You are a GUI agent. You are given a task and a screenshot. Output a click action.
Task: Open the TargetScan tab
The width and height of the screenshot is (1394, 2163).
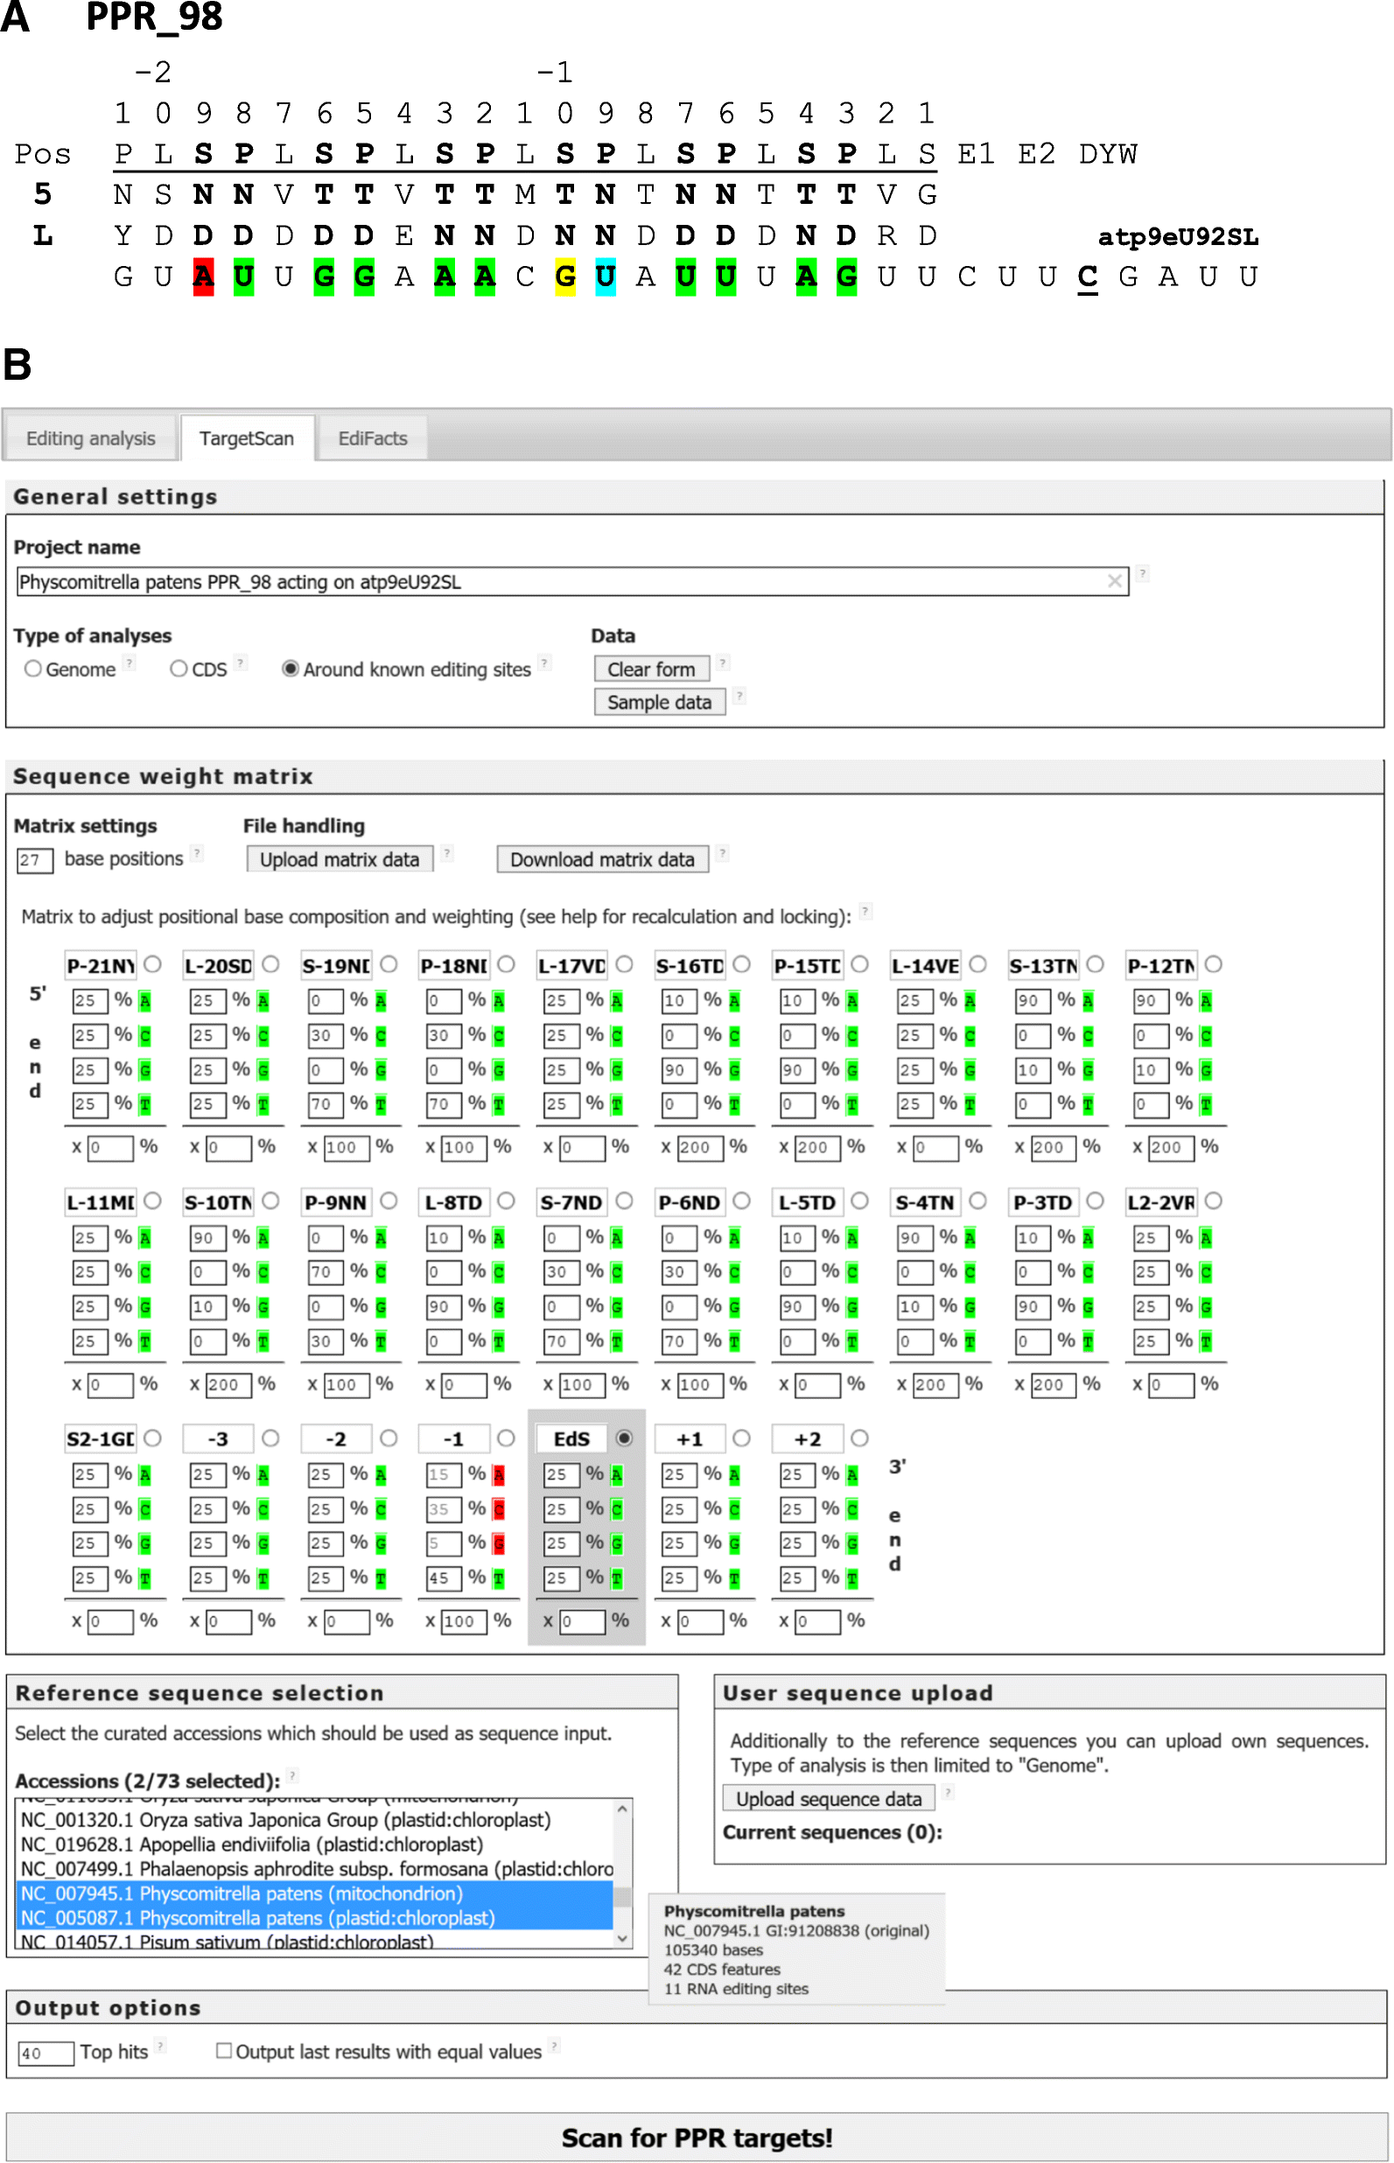pyautogui.click(x=247, y=439)
